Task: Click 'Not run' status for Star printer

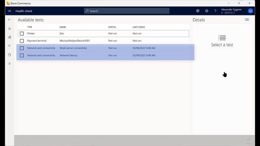Action: [113, 33]
